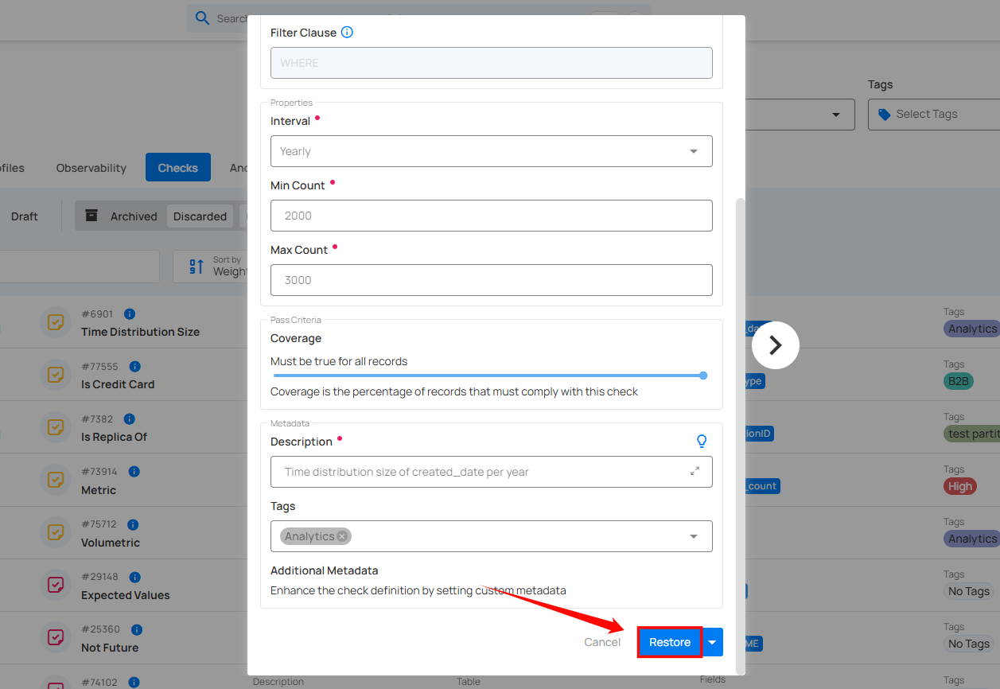The height and width of the screenshot is (689, 1000).
Task: Click the dialog vertical scrollbar
Action: [741, 437]
